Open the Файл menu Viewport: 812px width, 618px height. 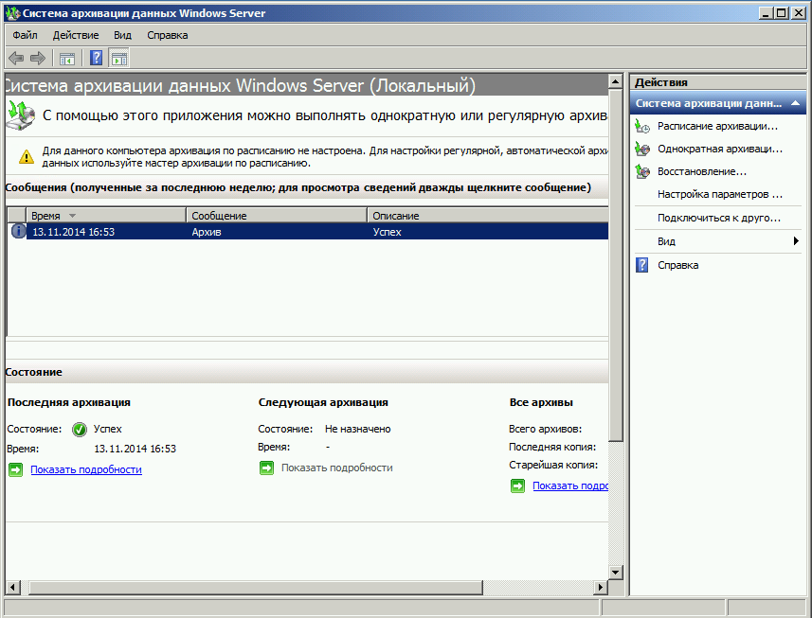pos(25,35)
